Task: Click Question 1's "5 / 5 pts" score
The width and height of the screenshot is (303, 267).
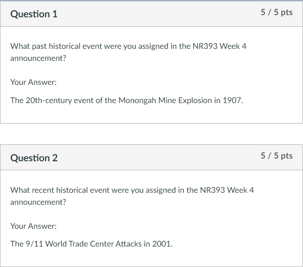Action: pyautogui.click(x=276, y=12)
